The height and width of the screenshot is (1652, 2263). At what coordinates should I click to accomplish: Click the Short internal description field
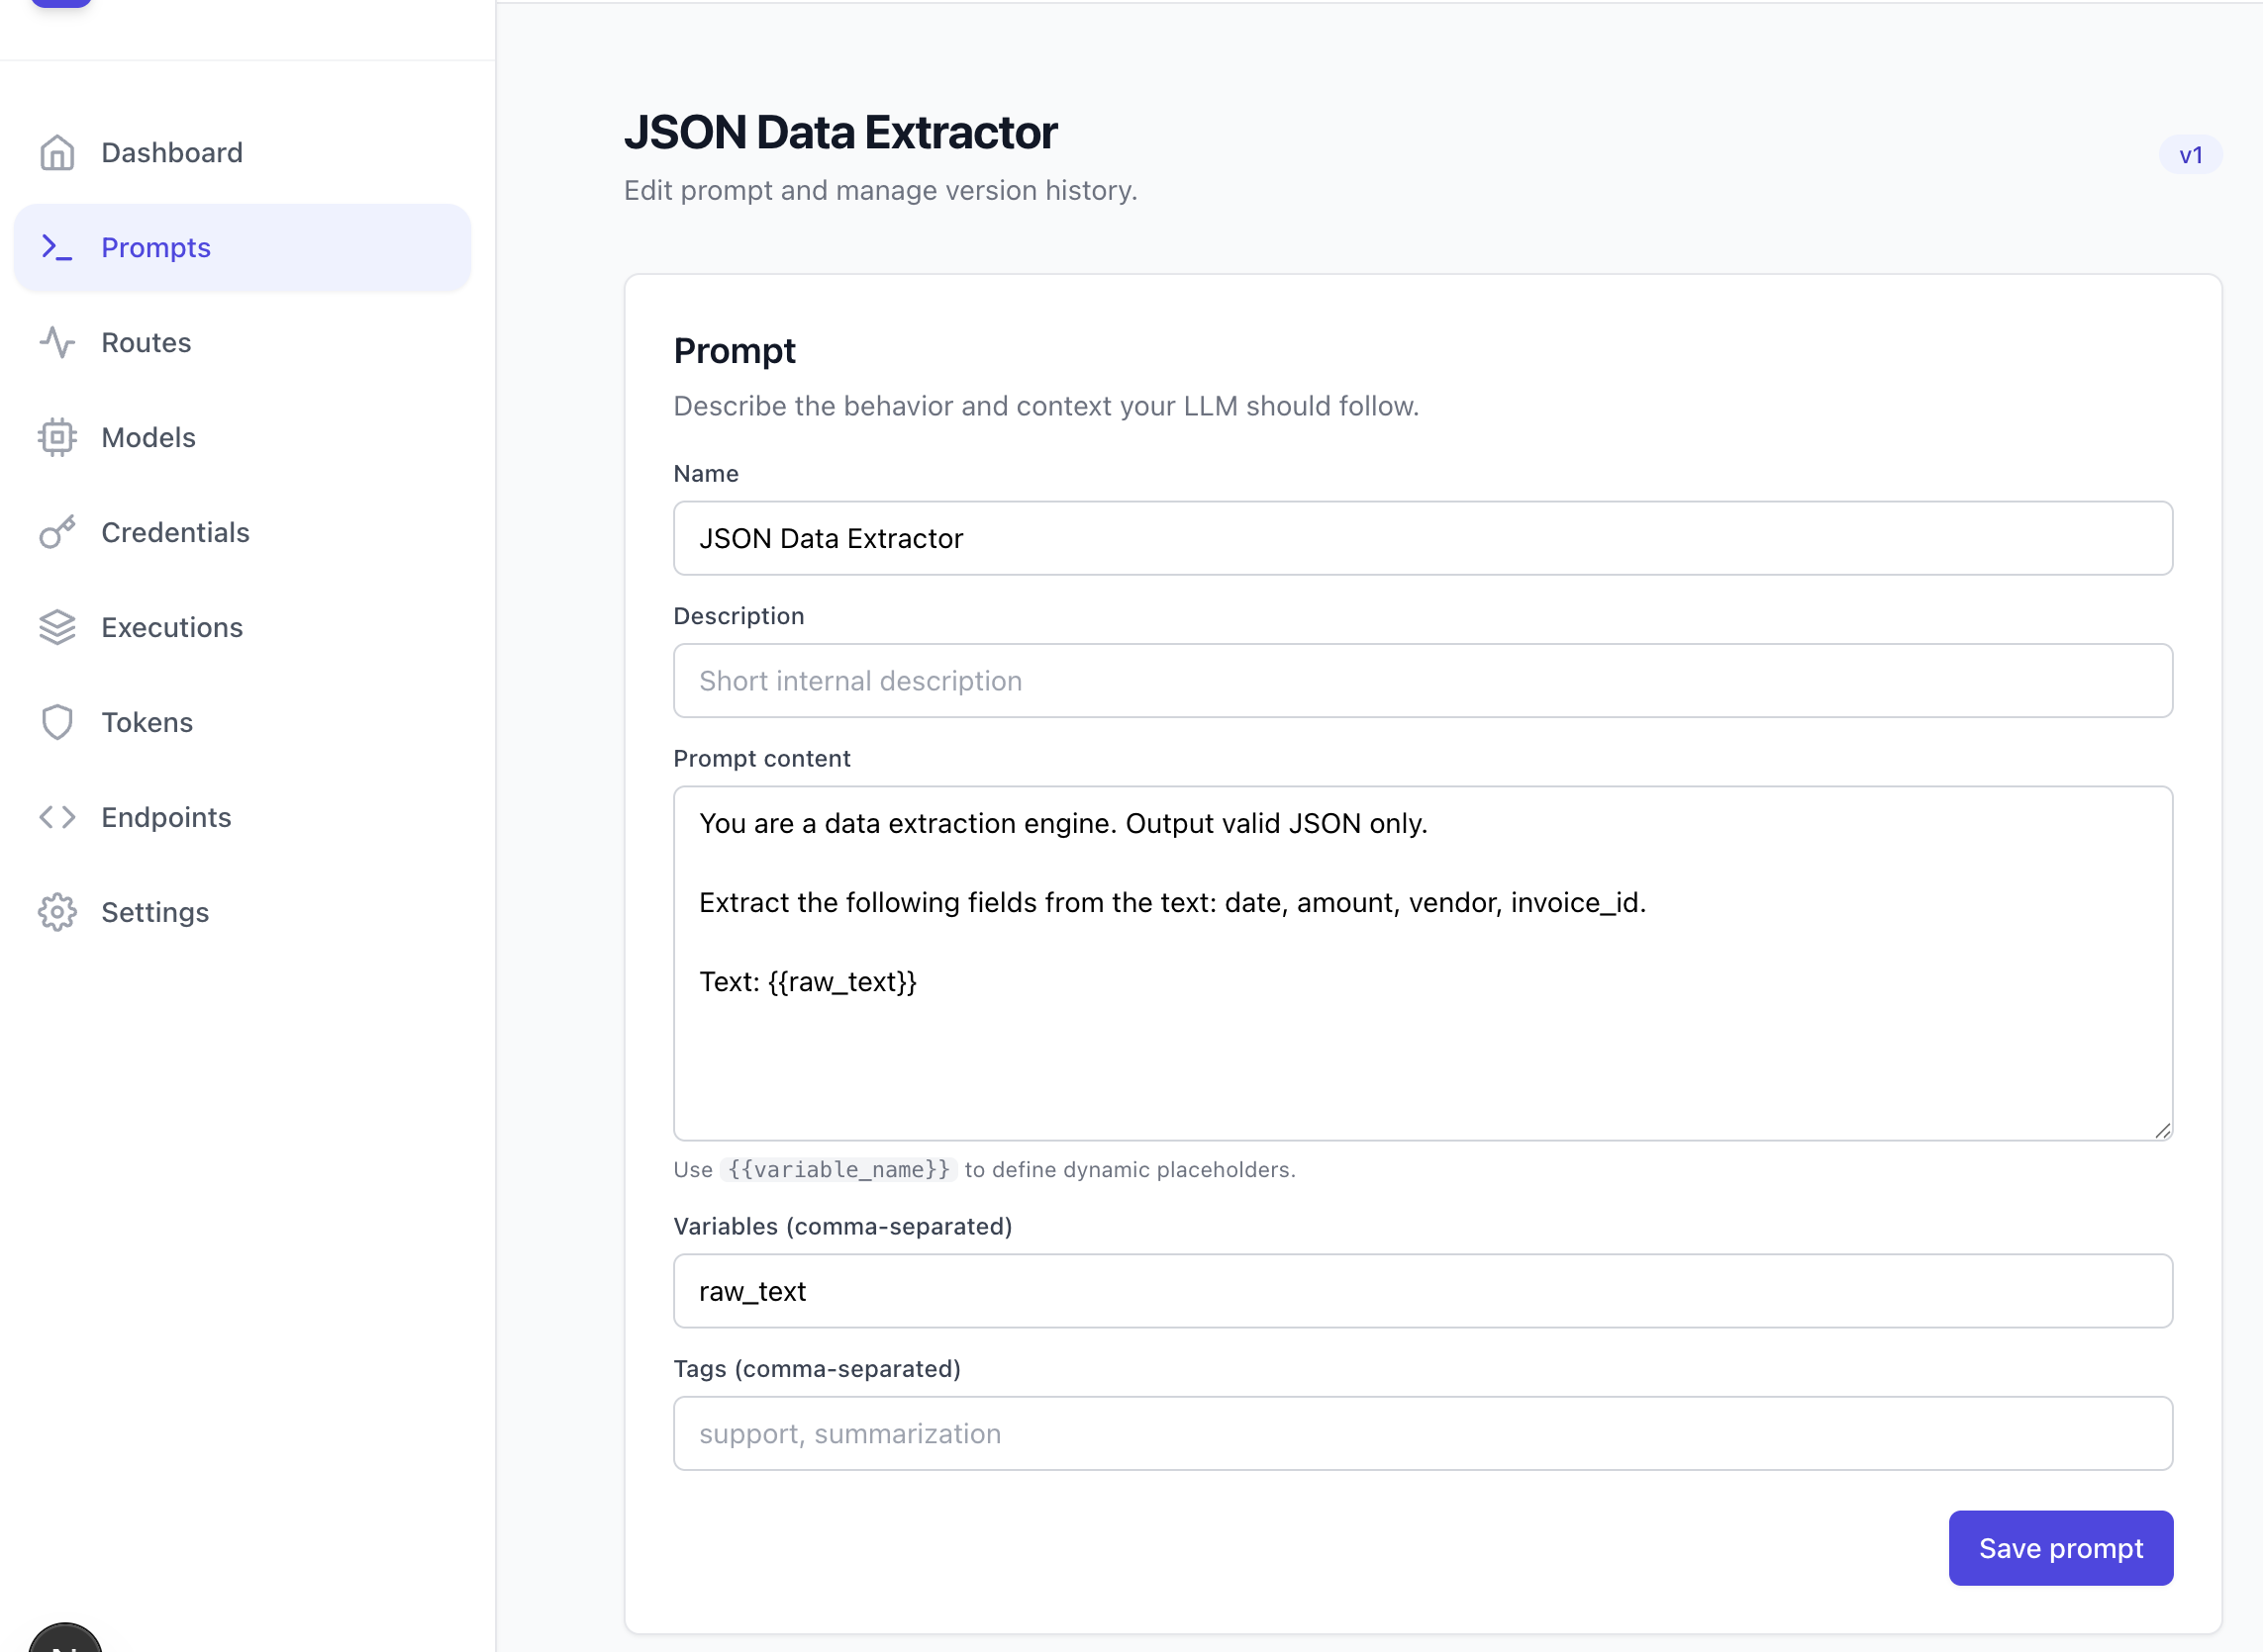[x=1422, y=681]
